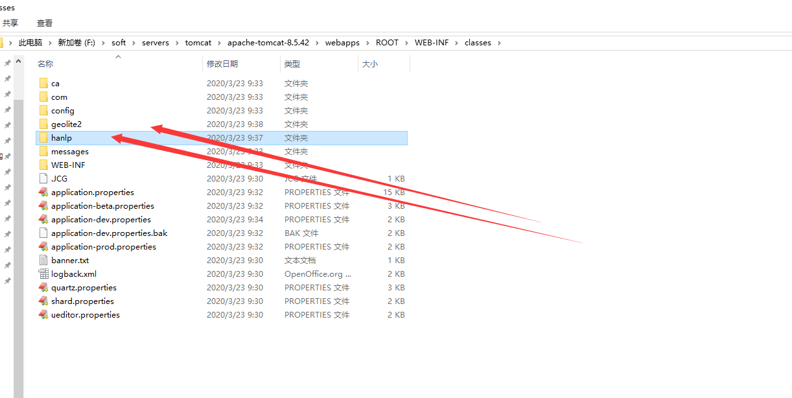Click the application.properties file icon
The width and height of the screenshot is (792, 398).
click(43, 192)
